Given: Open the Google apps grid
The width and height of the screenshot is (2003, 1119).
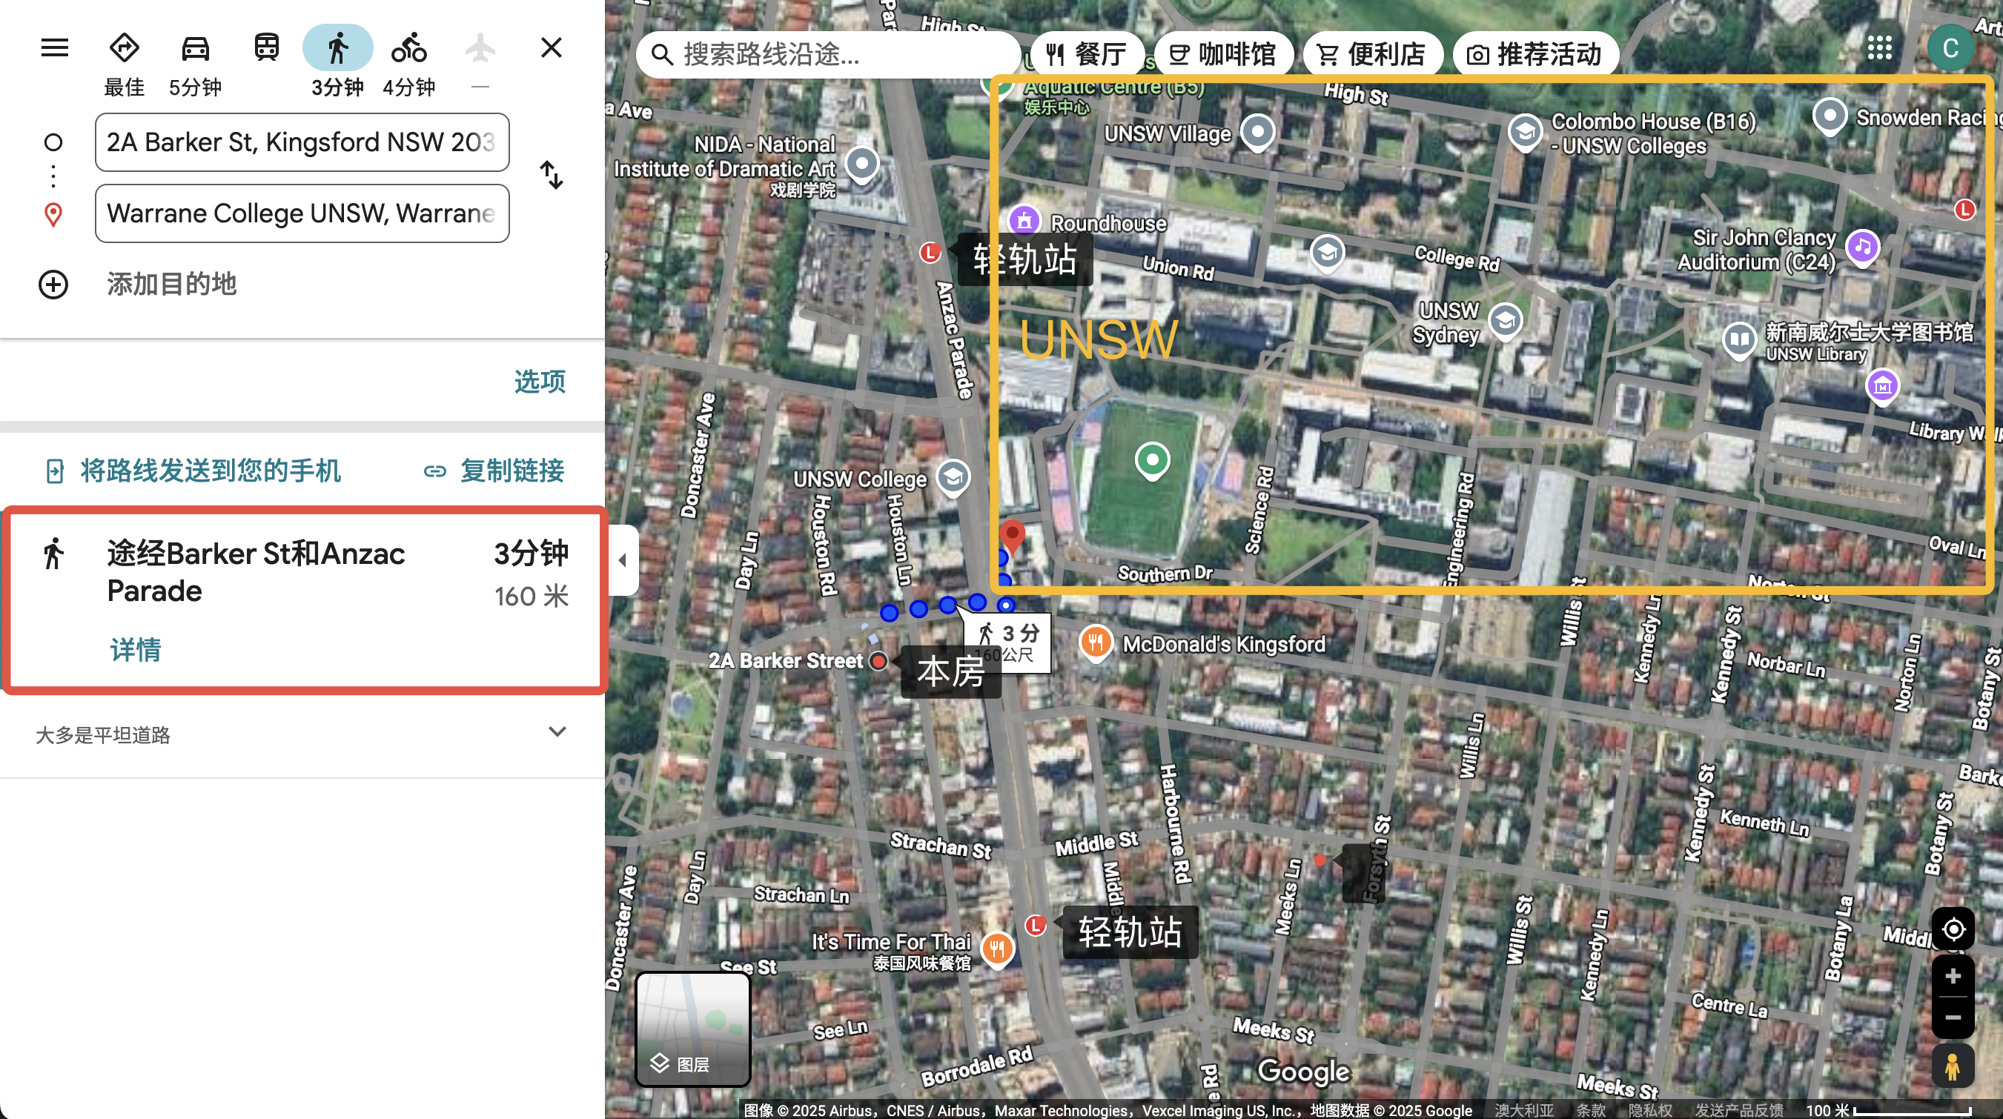Looking at the screenshot, I should pos(1879,48).
